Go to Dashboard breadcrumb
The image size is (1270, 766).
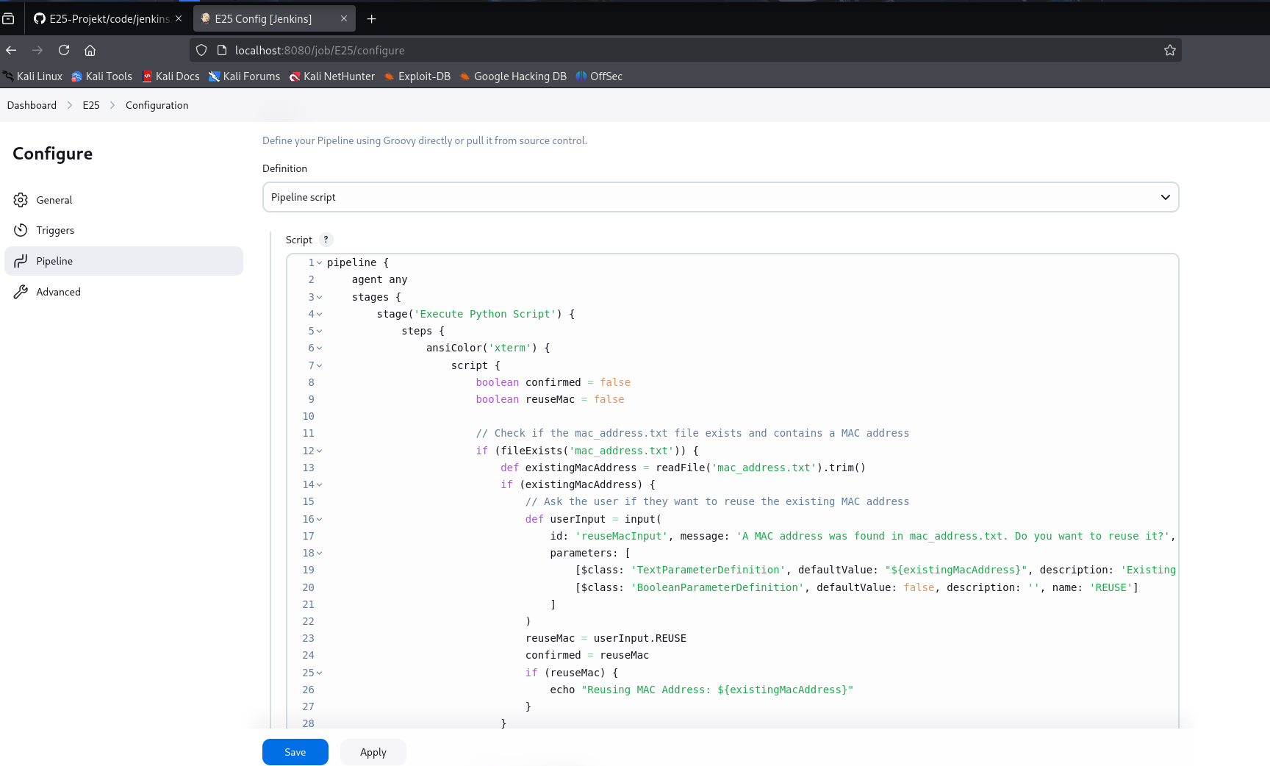(x=32, y=105)
